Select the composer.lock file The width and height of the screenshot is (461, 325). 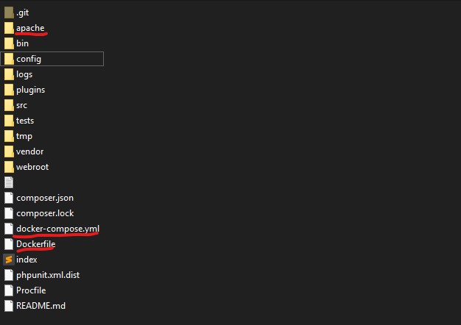(45, 213)
